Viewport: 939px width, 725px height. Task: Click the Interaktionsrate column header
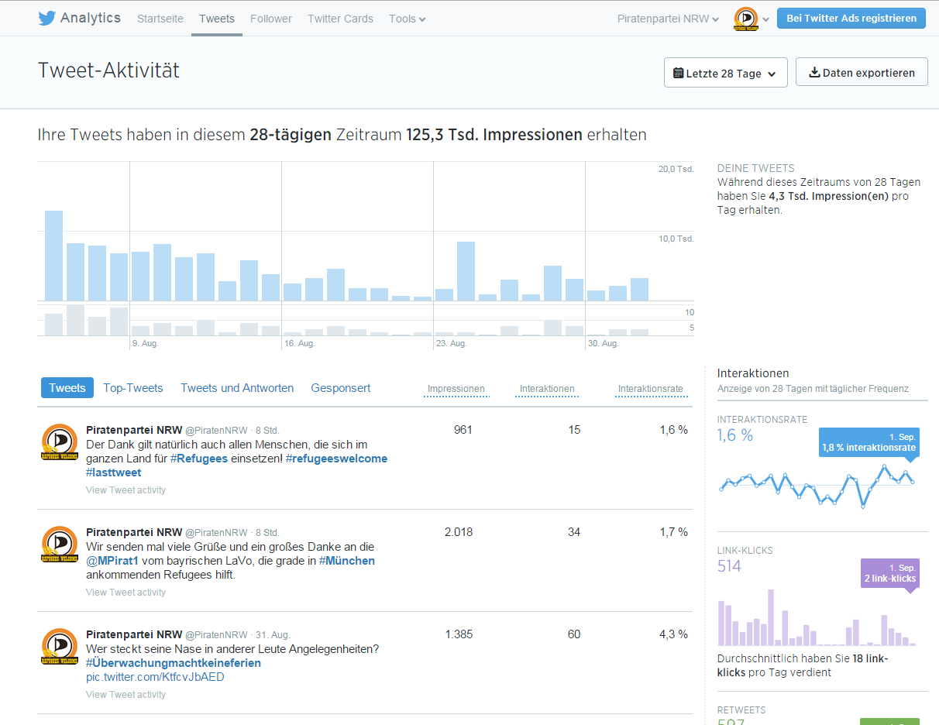pyautogui.click(x=651, y=389)
